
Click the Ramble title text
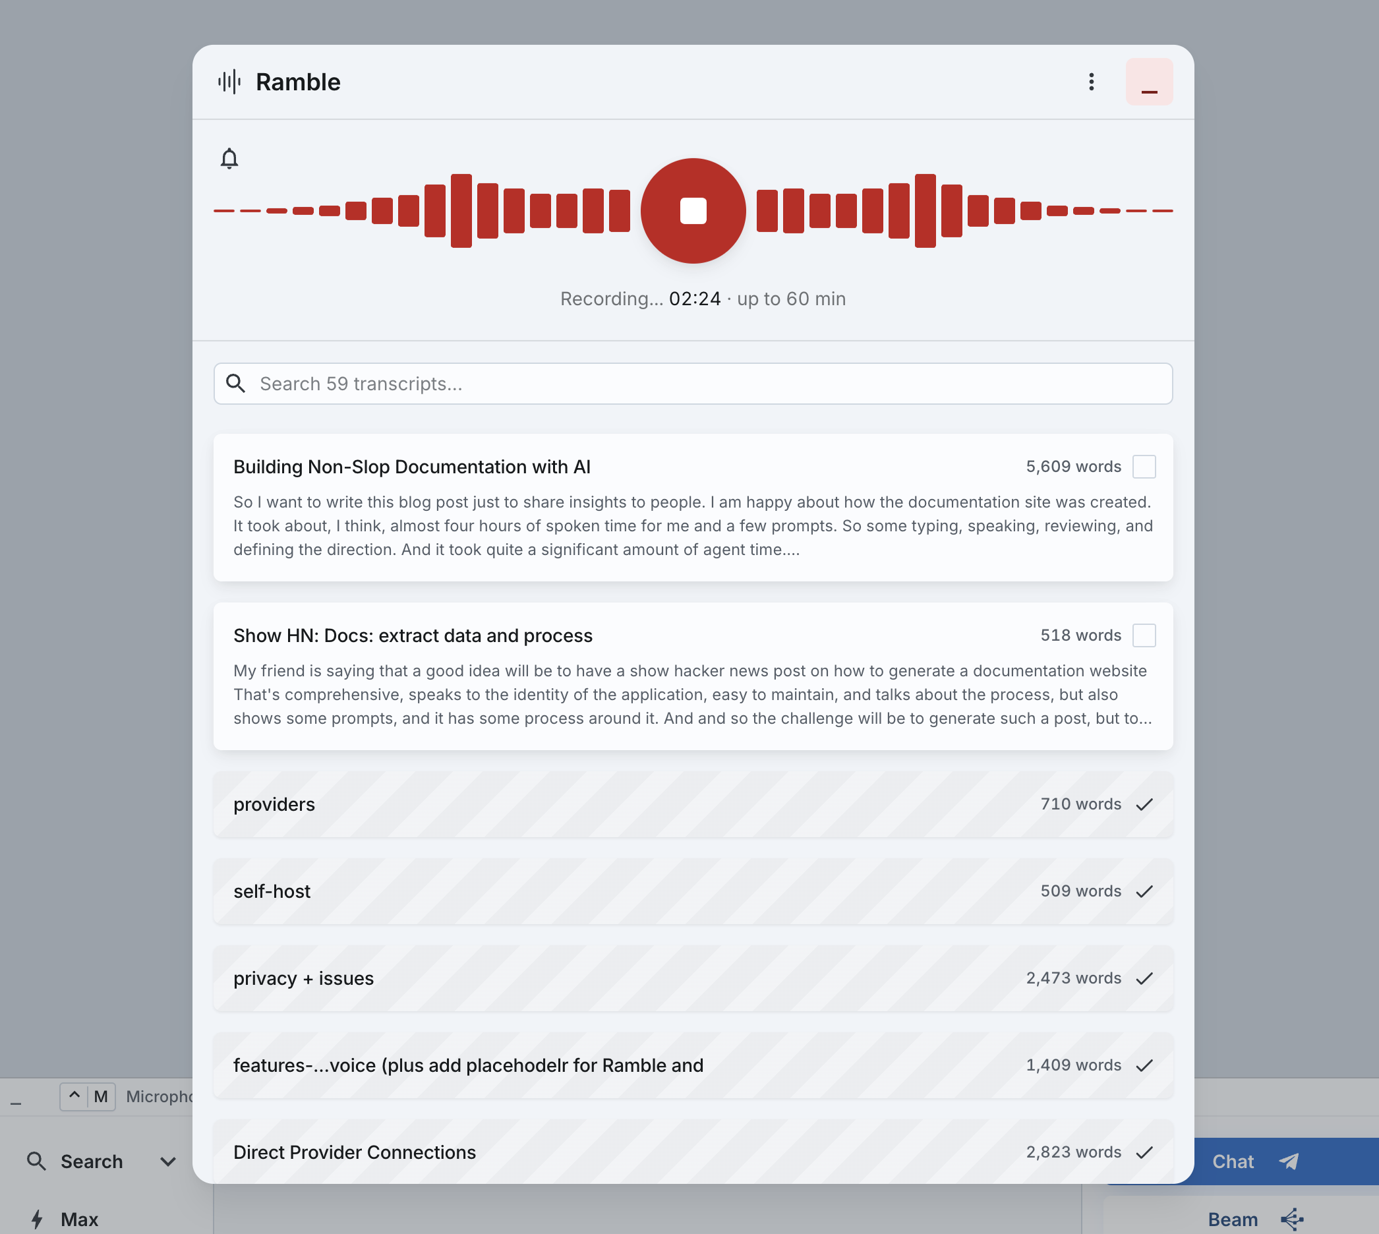[x=298, y=82]
